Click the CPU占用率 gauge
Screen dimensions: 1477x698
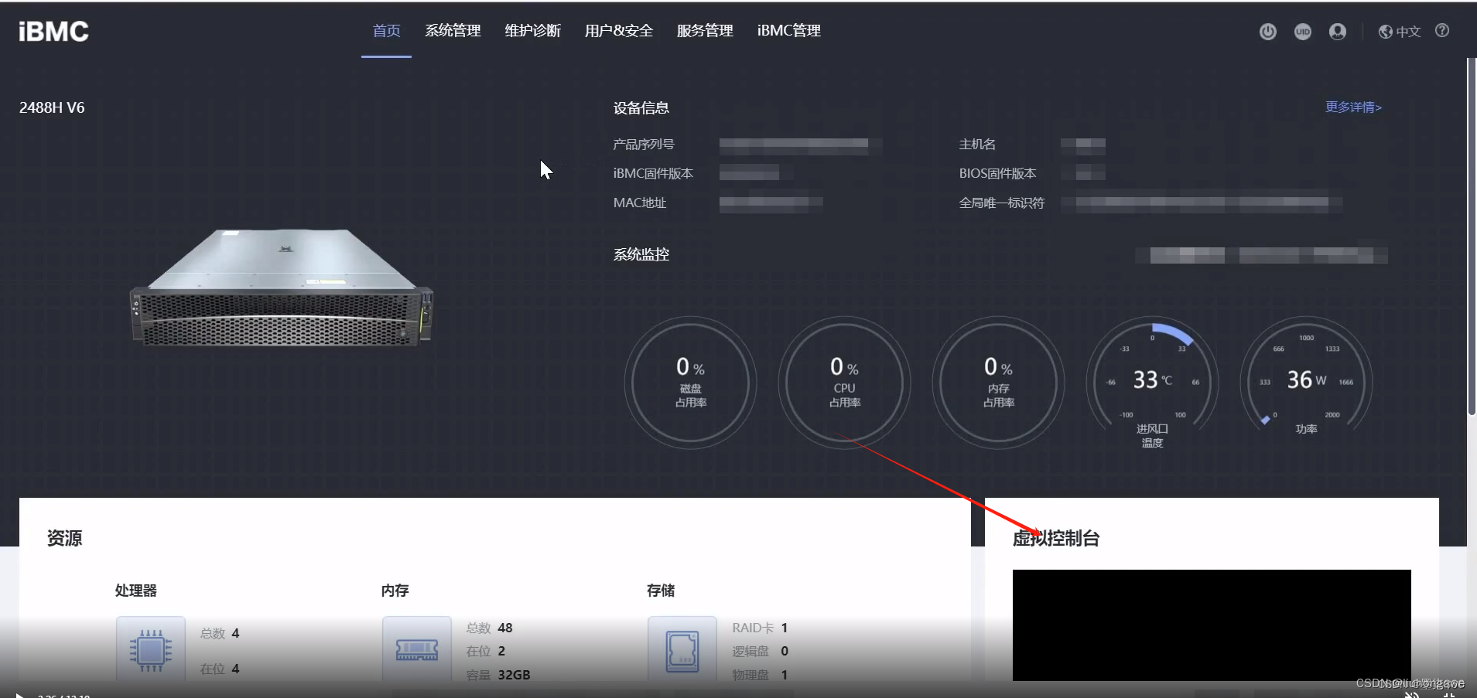(x=844, y=383)
